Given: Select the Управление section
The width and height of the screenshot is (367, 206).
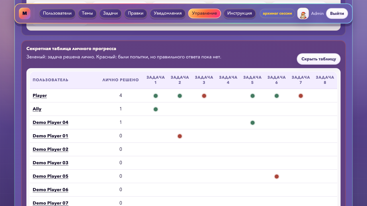Looking at the screenshot, I should [204, 13].
